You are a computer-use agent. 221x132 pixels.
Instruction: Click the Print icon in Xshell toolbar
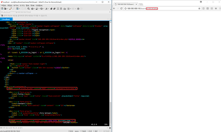pos(33,9)
